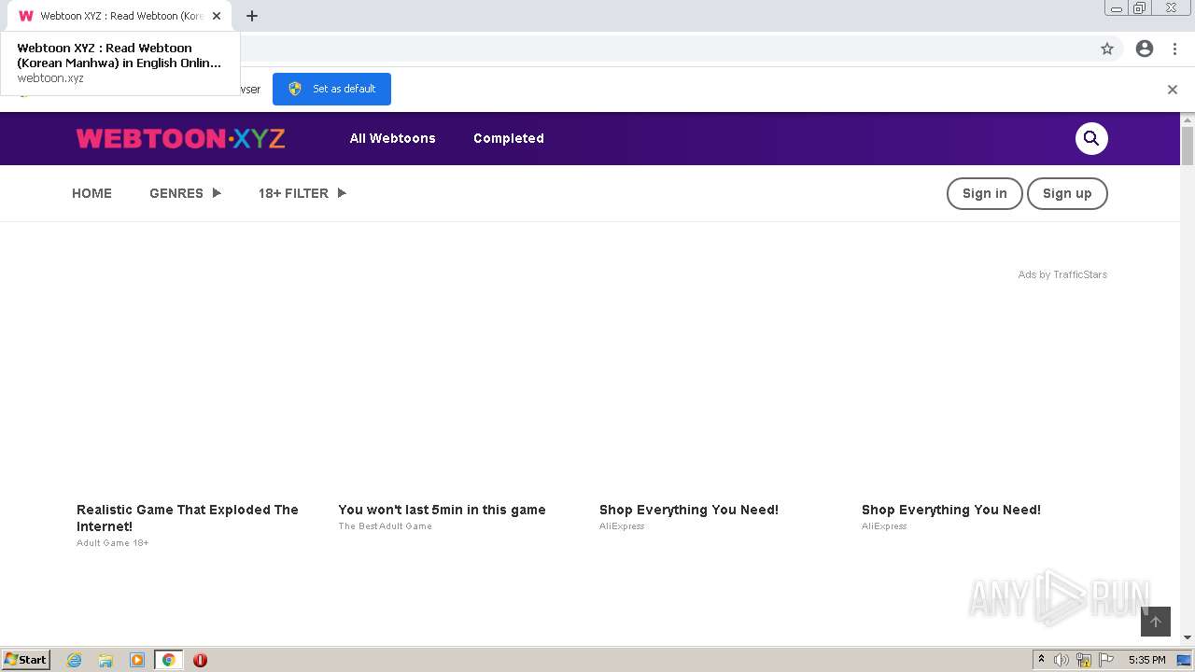Click the page vertical scrollbar thumb
The width and height of the screenshot is (1195, 672).
1188,146
